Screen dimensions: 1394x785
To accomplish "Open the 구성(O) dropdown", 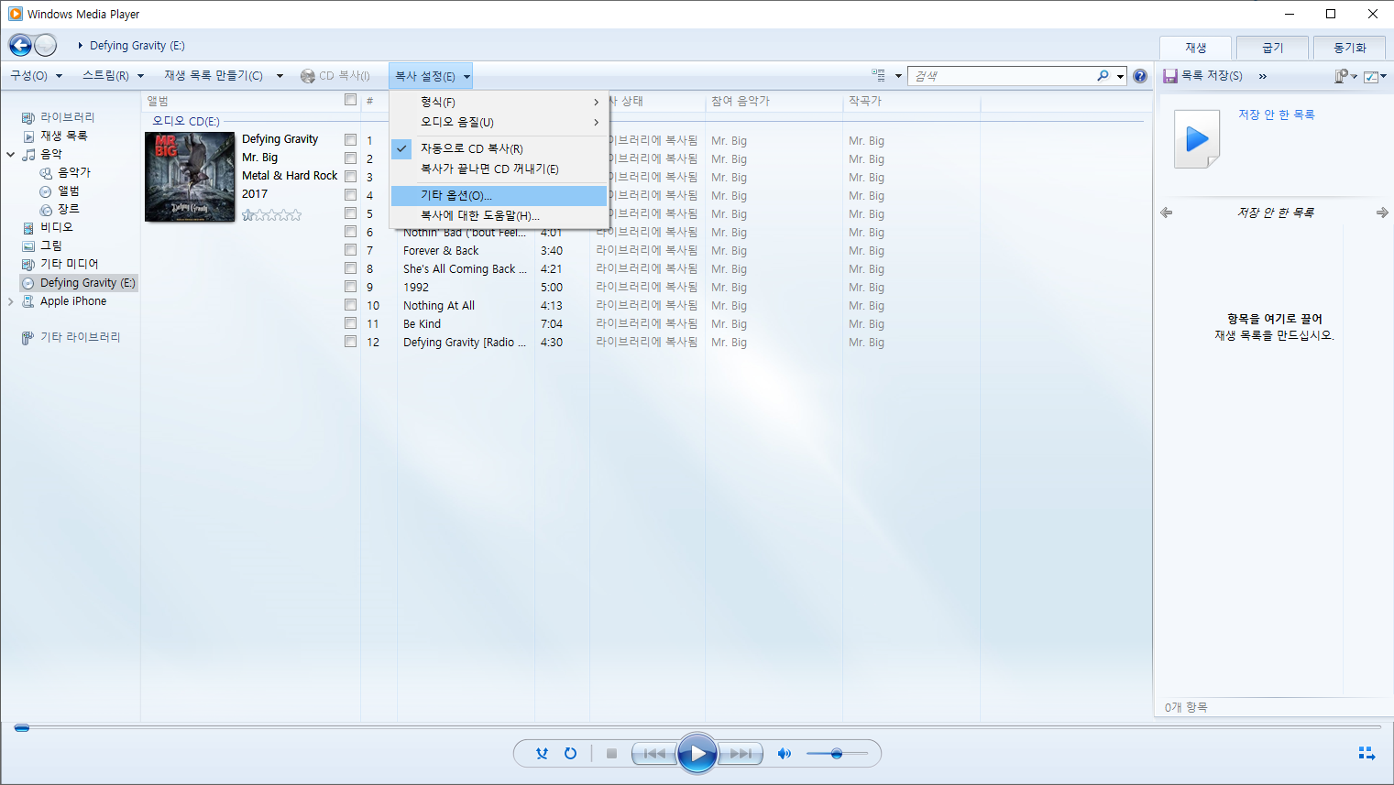I will (36, 76).
